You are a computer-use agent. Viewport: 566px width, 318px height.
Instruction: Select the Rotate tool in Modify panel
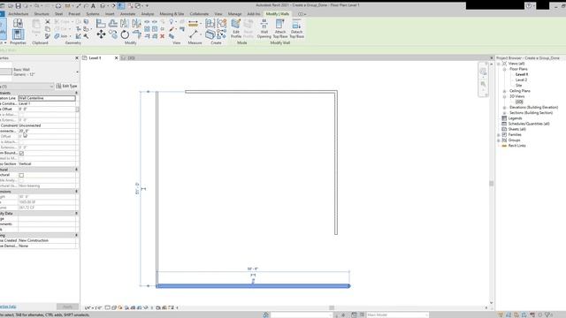pyautogui.click(x=125, y=34)
